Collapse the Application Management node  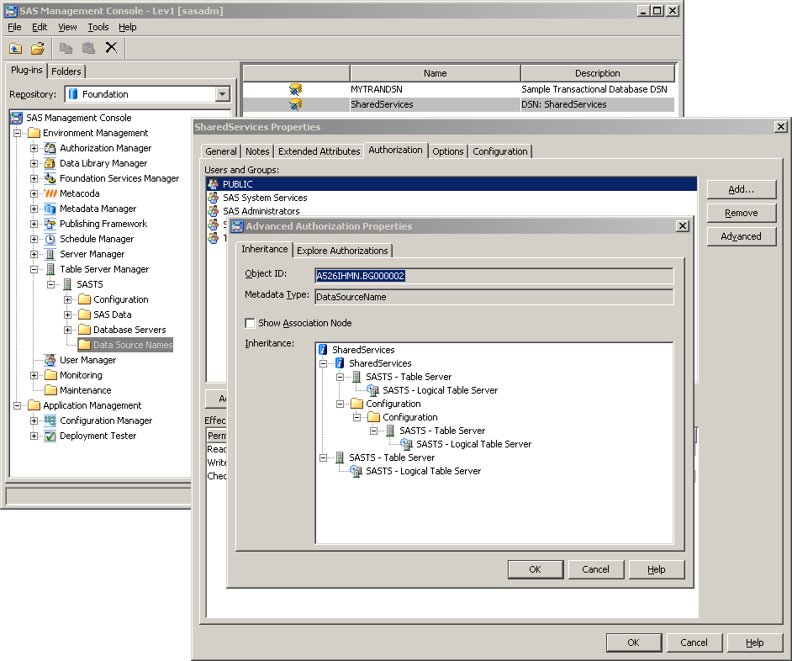click(x=17, y=406)
